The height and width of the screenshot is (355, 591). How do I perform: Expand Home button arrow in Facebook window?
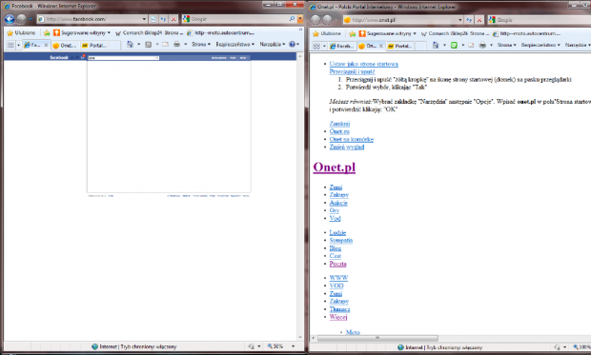(138, 45)
